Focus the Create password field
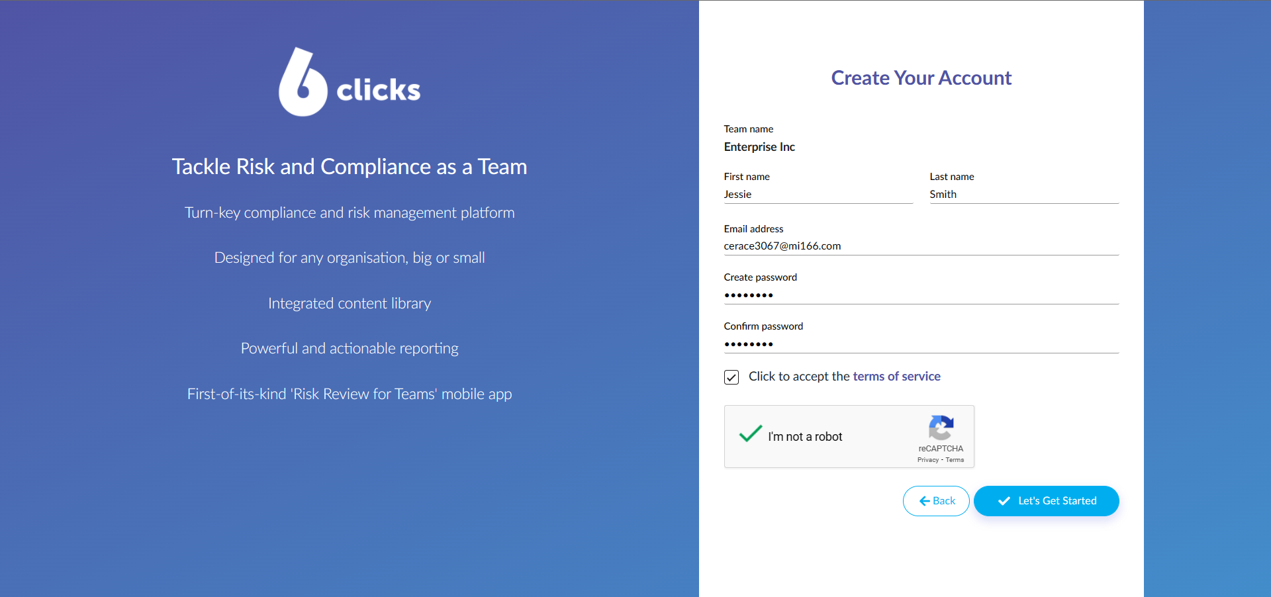The width and height of the screenshot is (1271, 597). (921, 295)
